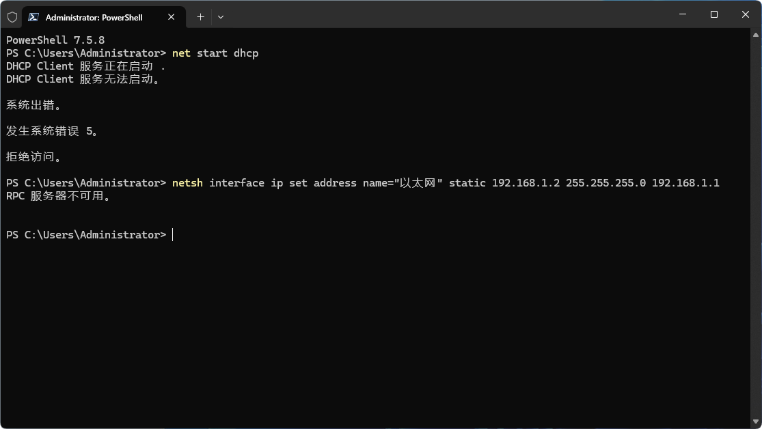
Task: Click the 'DHCP Client 服务正在启动' line
Action: 85,66
